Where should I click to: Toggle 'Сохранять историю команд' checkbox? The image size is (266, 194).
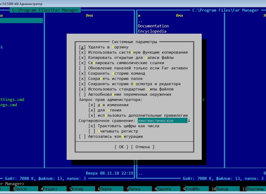[82, 73]
